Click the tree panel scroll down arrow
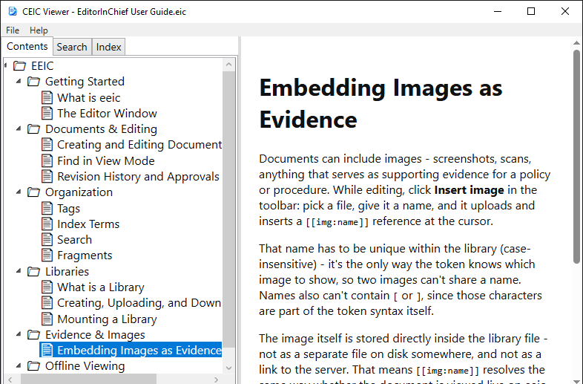This screenshot has width=583, height=384. pyautogui.click(x=228, y=368)
